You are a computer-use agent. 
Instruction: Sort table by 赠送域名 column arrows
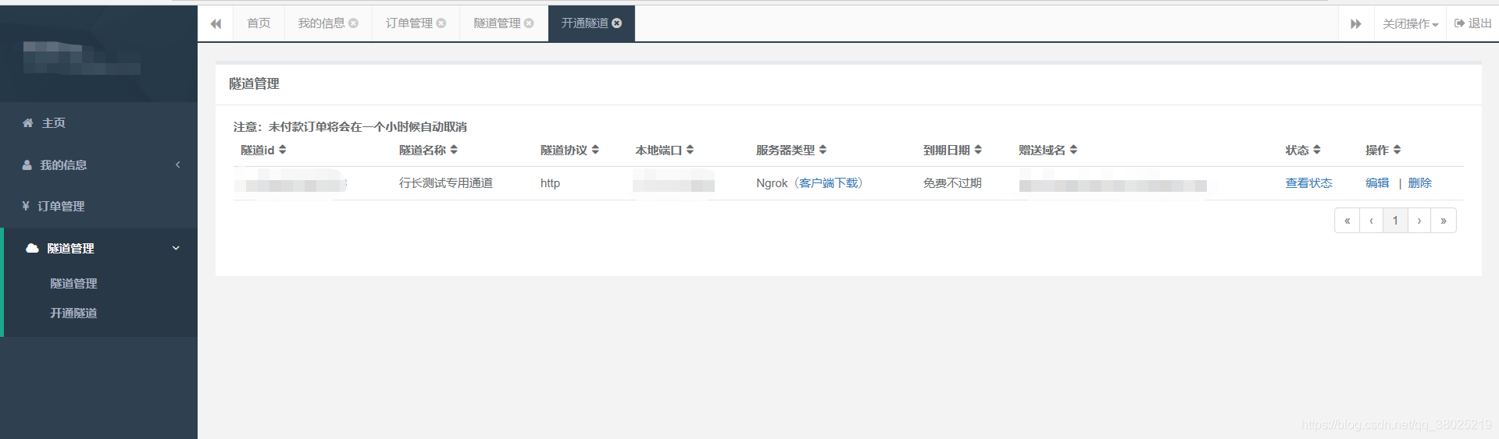(1073, 150)
